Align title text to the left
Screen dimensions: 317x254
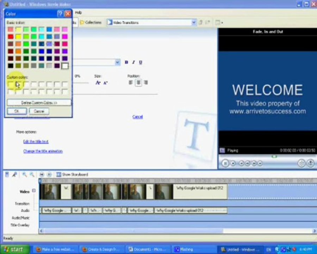(x=131, y=83)
